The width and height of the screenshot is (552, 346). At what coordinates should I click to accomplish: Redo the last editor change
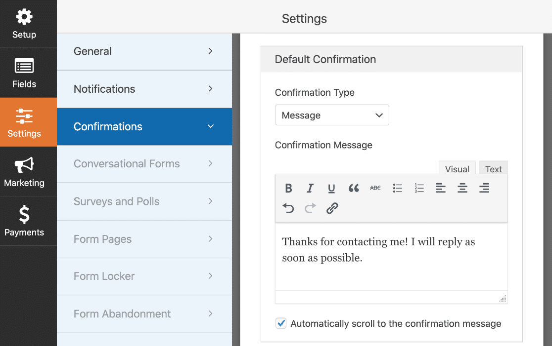(x=310, y=208)
